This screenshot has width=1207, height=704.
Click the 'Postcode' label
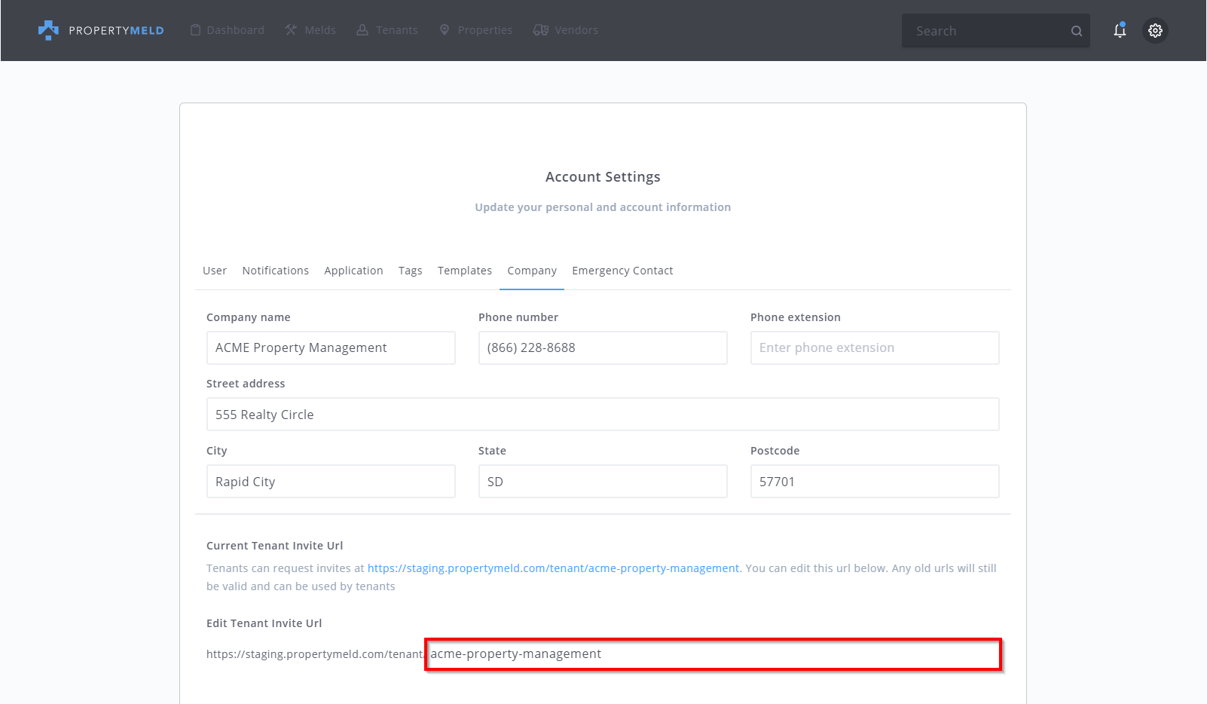[775, 451]
